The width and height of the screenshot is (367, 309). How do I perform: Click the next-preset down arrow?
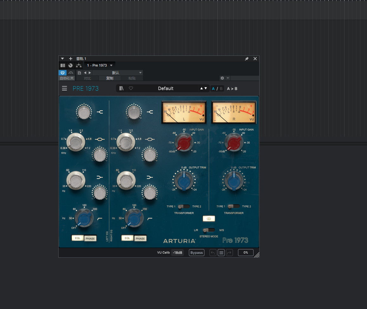[x=205, y=88]
